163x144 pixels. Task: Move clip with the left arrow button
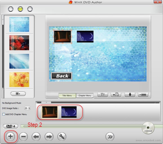tap(36, 136)
